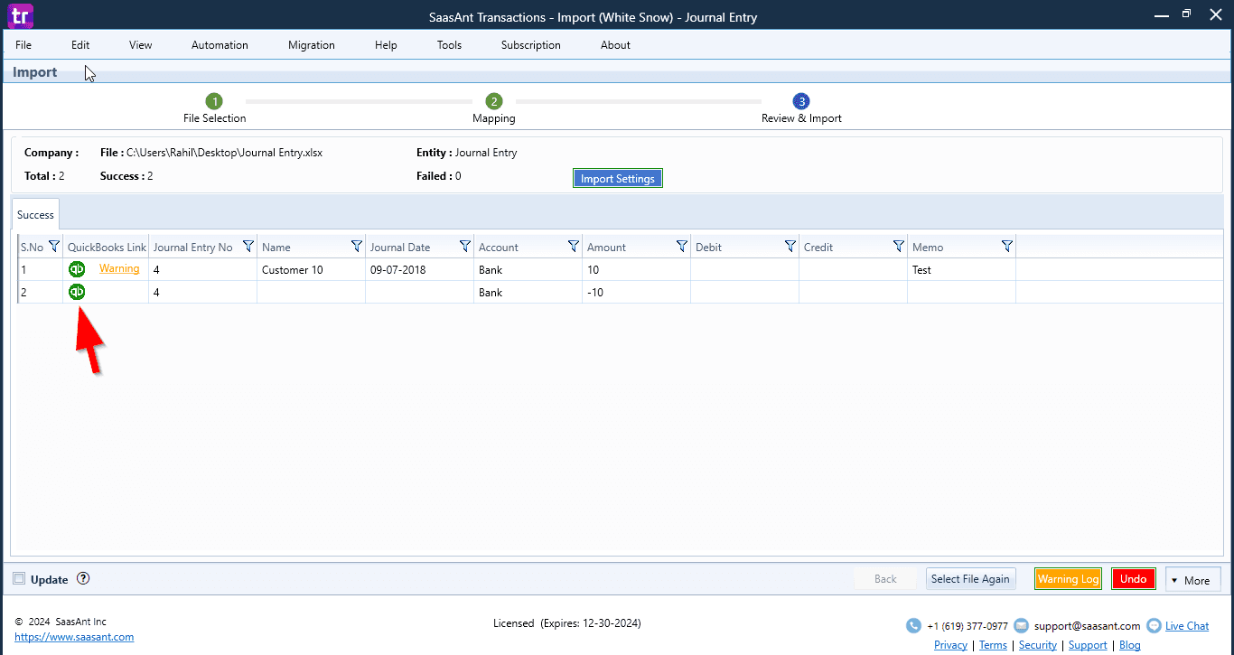
Task: Expand the More dropdown button
Action: [1193, 580]
